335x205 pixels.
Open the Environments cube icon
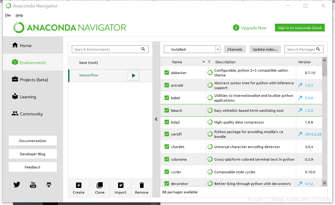(15, 62)
